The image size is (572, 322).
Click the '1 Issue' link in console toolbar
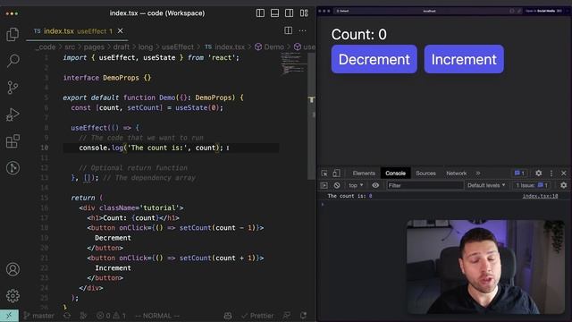point(532,185)
